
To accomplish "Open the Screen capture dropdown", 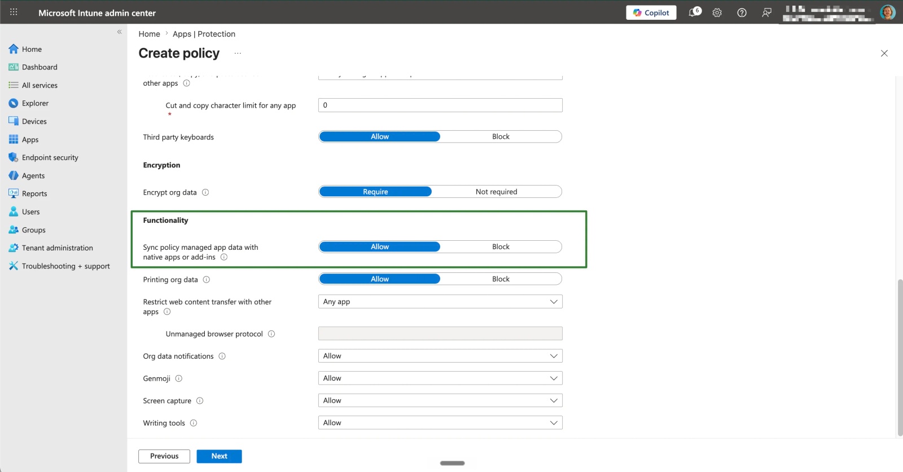I will pyautogui.click(x=440, y=400).
